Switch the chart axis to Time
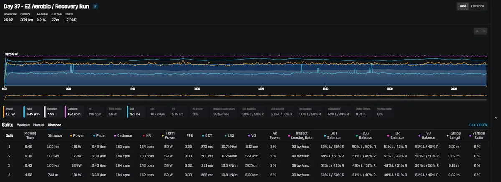Viewport: 501px width, 182px height. tap(463, 6)
